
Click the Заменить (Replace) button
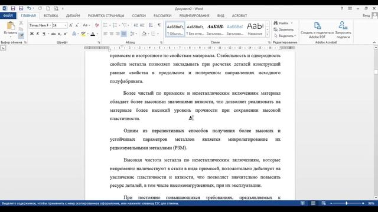coord(283,29)
